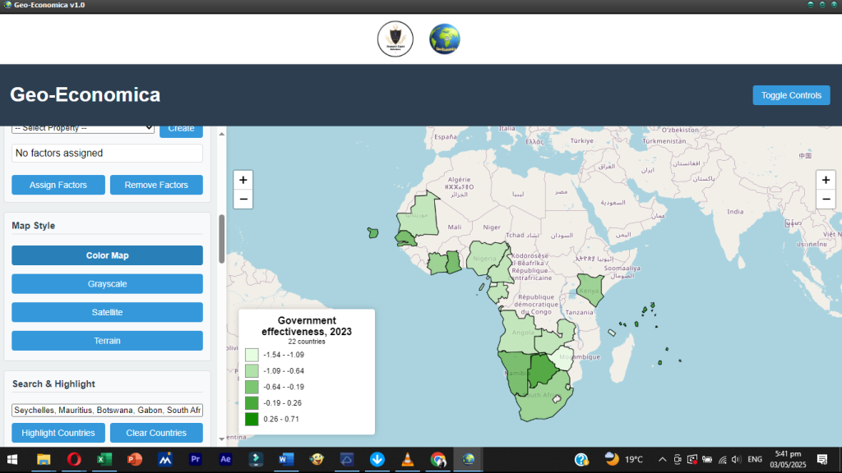
Task: Switch map style to Satellite
Action: (x=107, y=312)
